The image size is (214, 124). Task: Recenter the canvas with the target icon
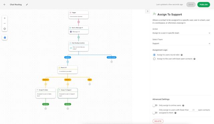point(5,29)
